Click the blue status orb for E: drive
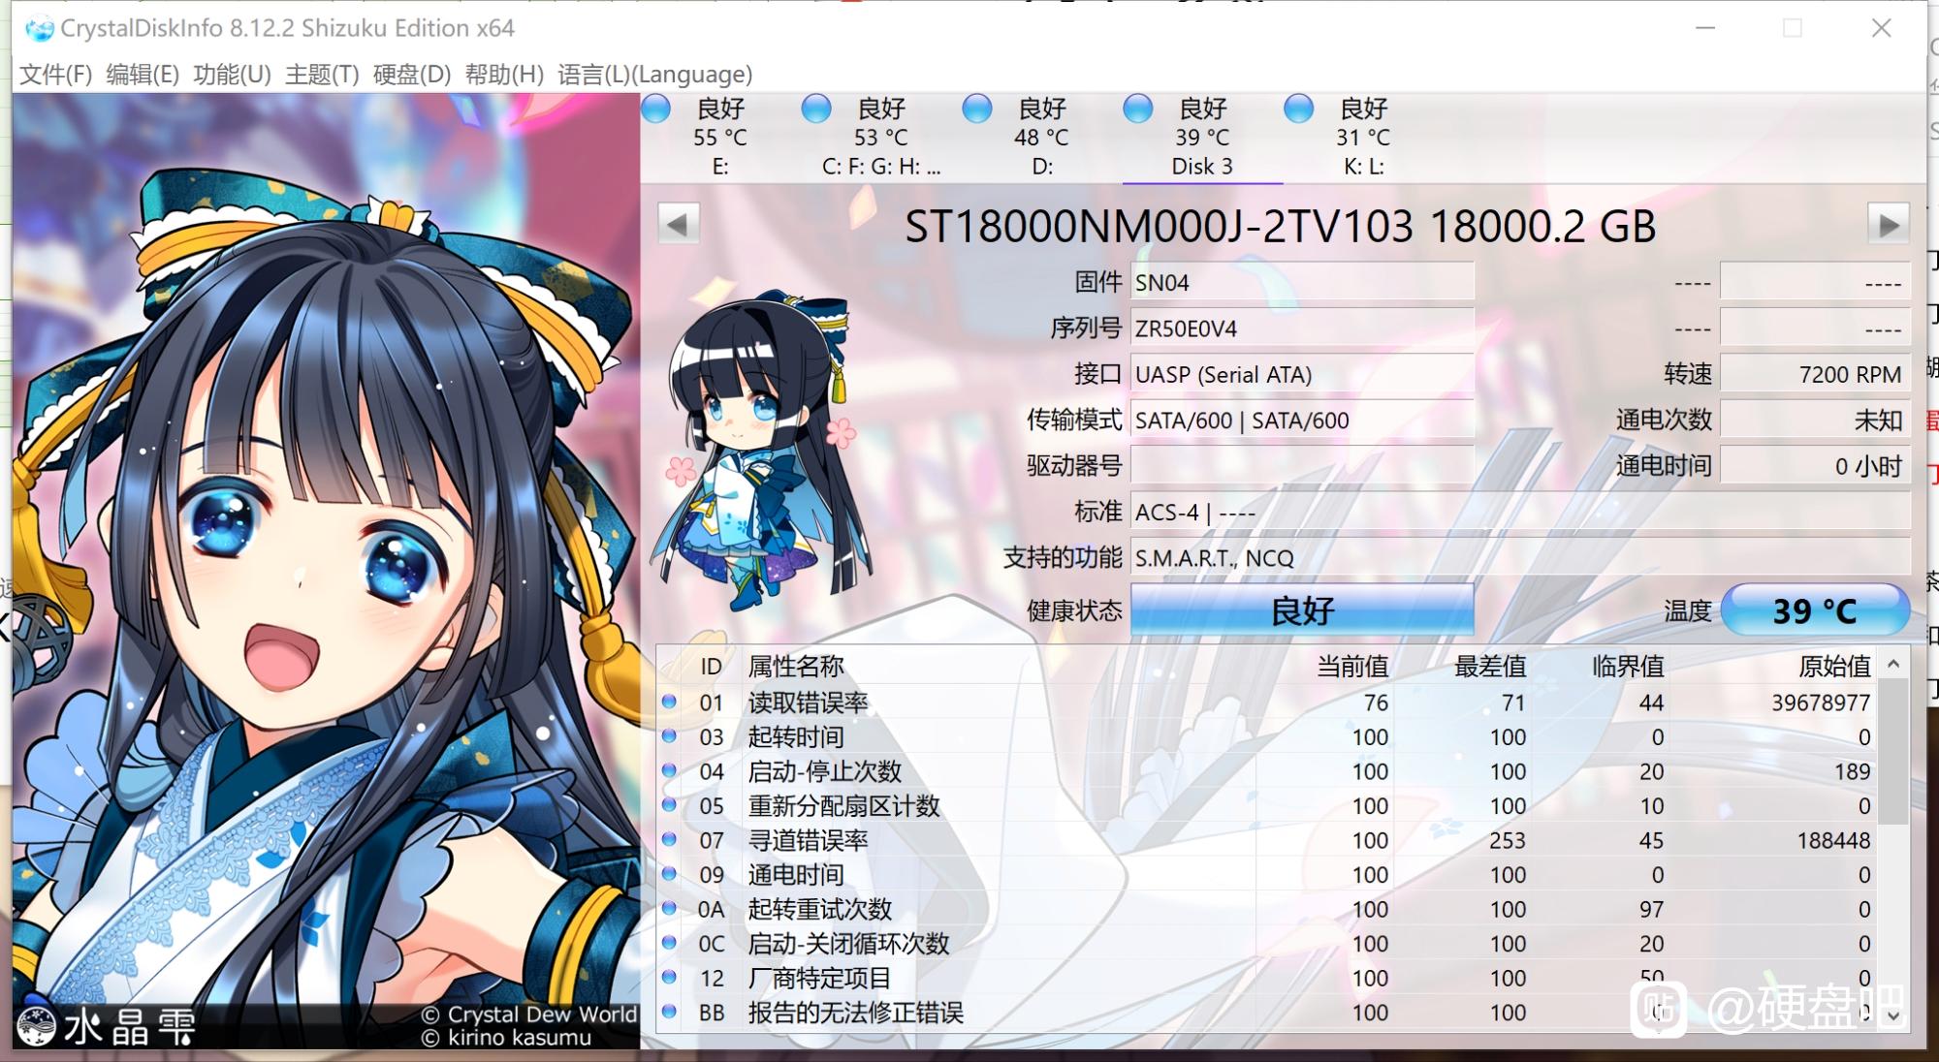The width and height of the screenshot is (1939, 1062). click(656, 109)
